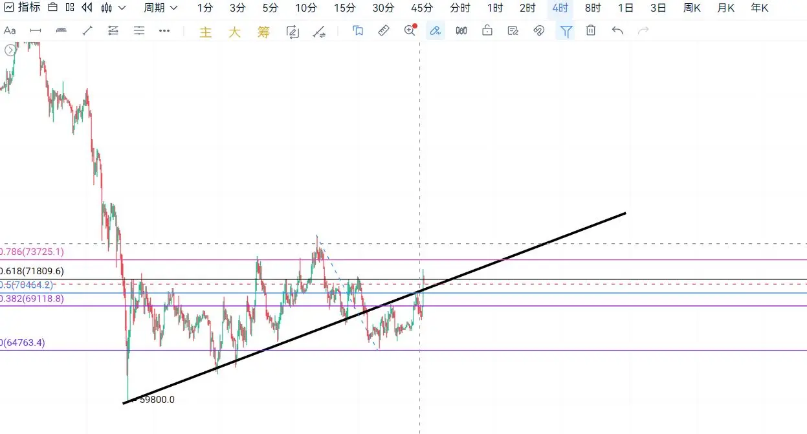Delete drawings with the trash icon
807x434 pixels.
(591, 30)
